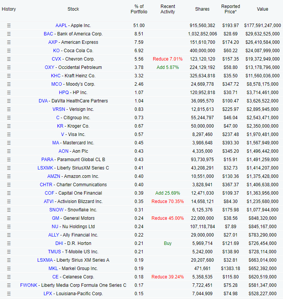The image size is (283, 299).
Task: Open history icon for General Motors row
Action: coord(9,218)
